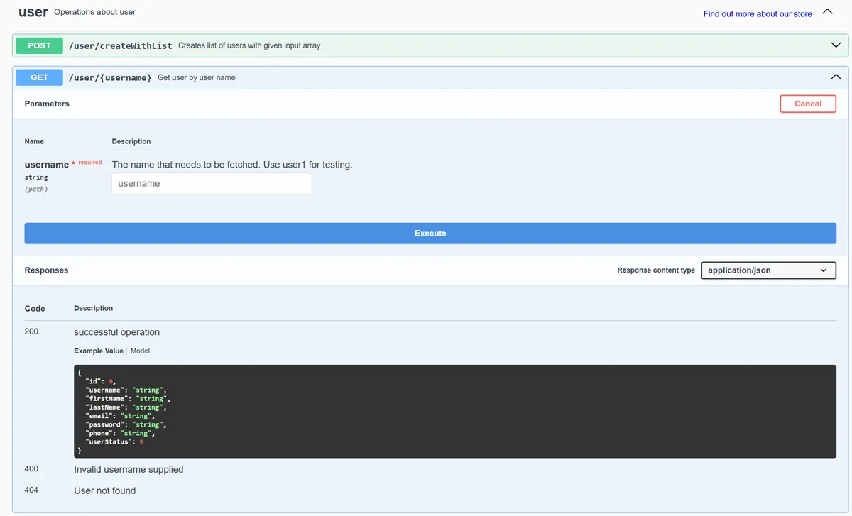This screenshot has width=852, height=516.
Task: Click the Name column header in Parameters
Action: (34, 141)
